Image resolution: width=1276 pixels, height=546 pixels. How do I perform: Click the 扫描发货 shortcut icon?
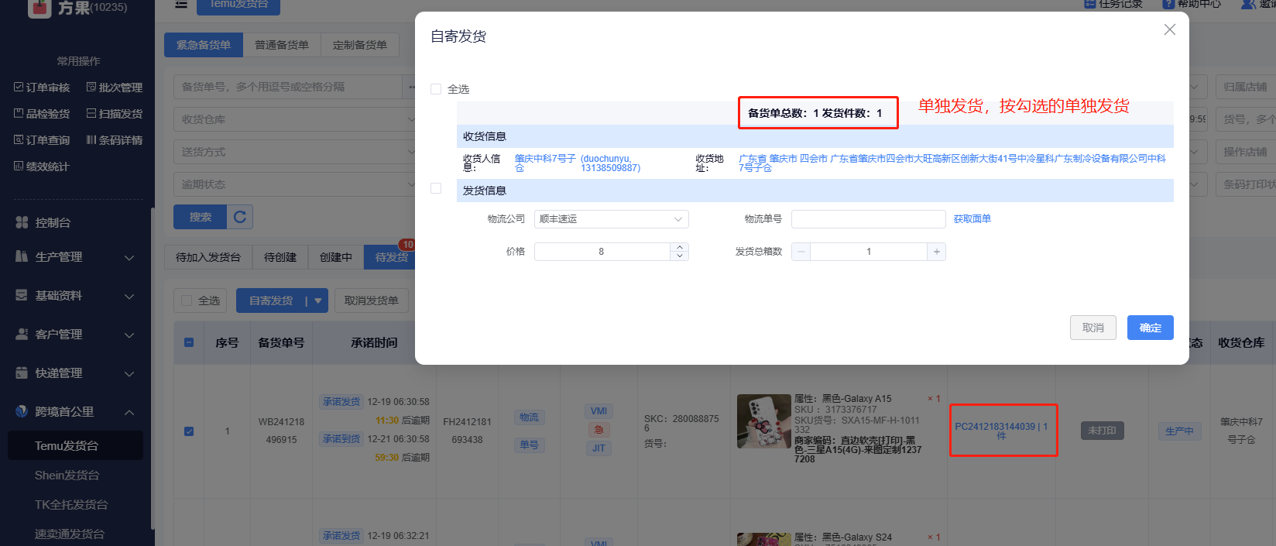coord(91,114)
